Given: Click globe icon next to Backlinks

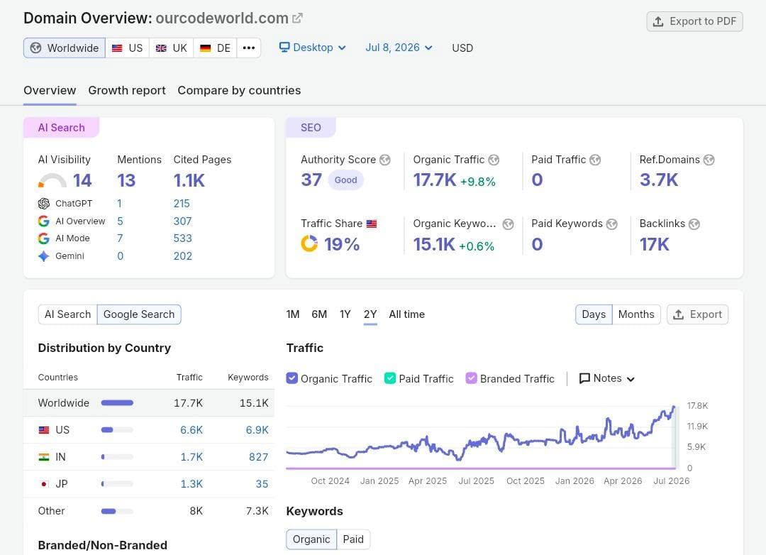Looking at the screenshot, I should [x=694, y=224].
